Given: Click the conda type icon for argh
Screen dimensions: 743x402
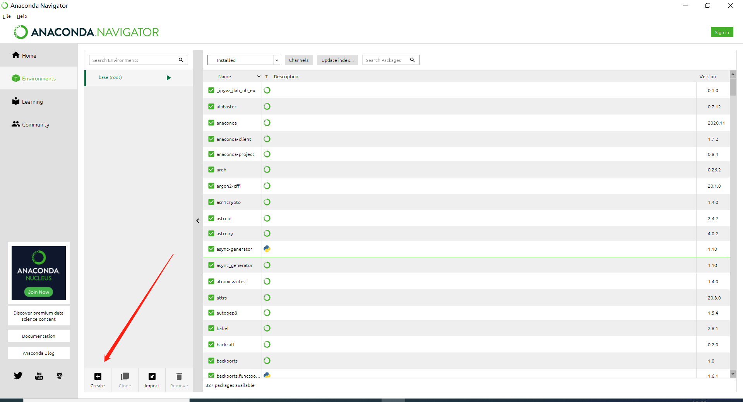Looking at the screenshot, I should (x=267, y=169).
